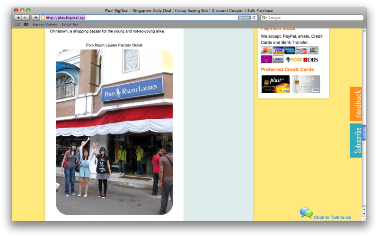378x237 pixels.
Task: Open the search magnifier dropdown
Action: click(x=264, y=18)
